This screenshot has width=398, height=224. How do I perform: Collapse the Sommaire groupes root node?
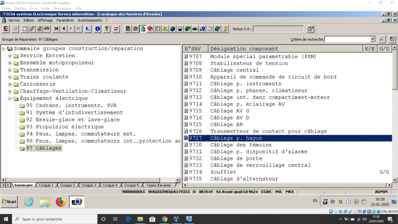click(4, 49)
